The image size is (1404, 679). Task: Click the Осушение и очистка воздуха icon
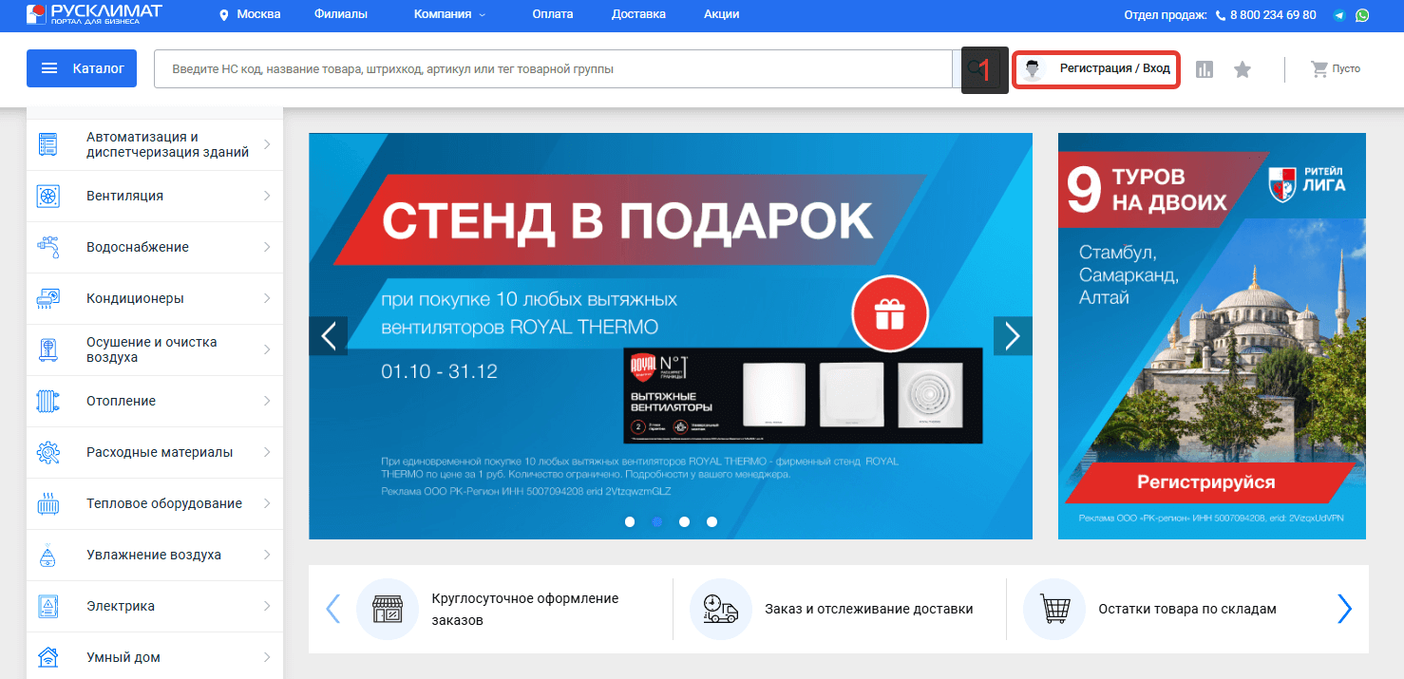(47, 349)
